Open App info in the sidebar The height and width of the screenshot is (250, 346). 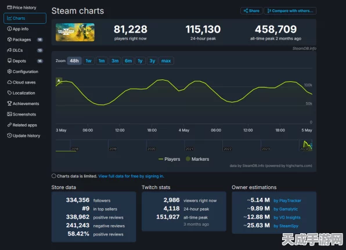[18, 29]
